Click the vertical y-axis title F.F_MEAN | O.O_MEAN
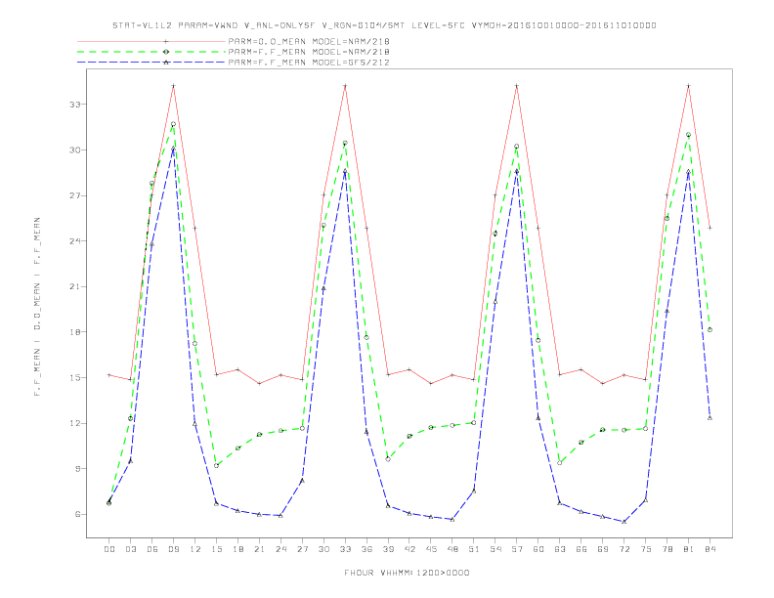 37,307
